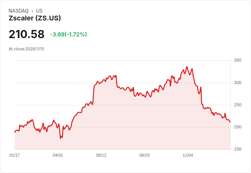
Task: Select the -3.69(-1.72%) price change text
Action: [x=68, y=34]
